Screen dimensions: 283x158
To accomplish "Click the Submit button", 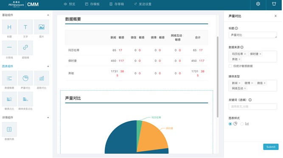I will click(271, 147).
